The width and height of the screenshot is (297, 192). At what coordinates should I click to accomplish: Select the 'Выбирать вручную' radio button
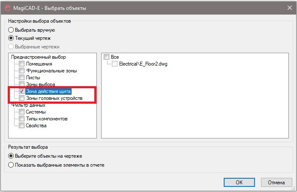(x=11, y=30)
